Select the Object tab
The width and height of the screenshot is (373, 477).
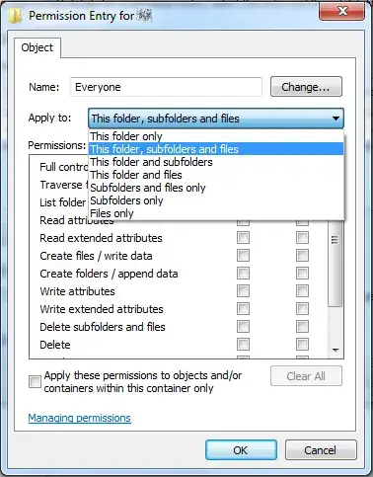pyautogui.click(x=37, y=47)
